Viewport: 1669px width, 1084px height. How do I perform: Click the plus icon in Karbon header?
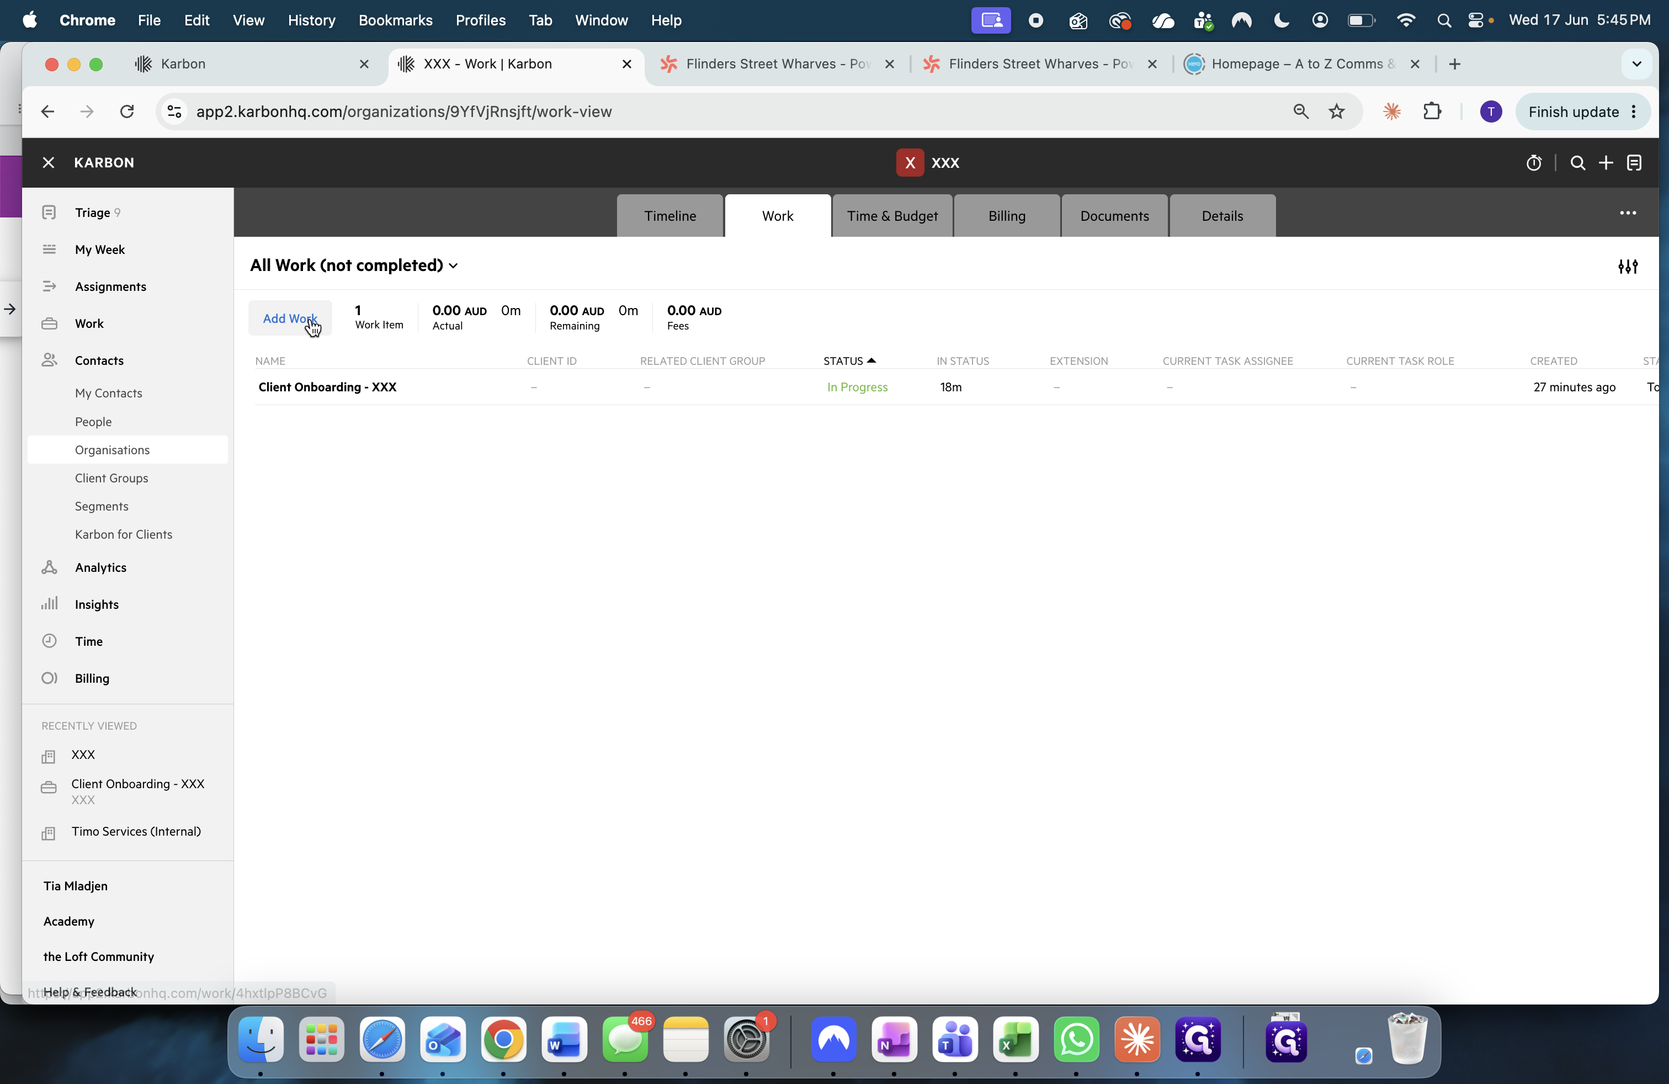1606,163
